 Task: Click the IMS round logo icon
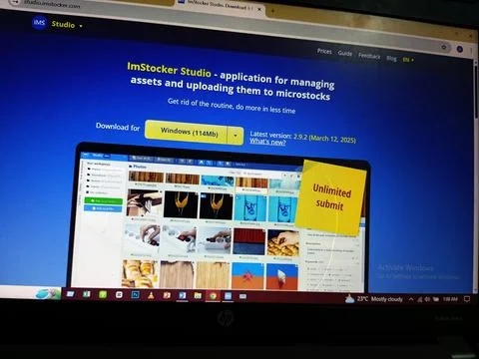[39, 23]
